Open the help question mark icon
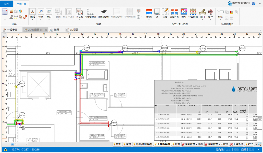 tap(254, 3)
